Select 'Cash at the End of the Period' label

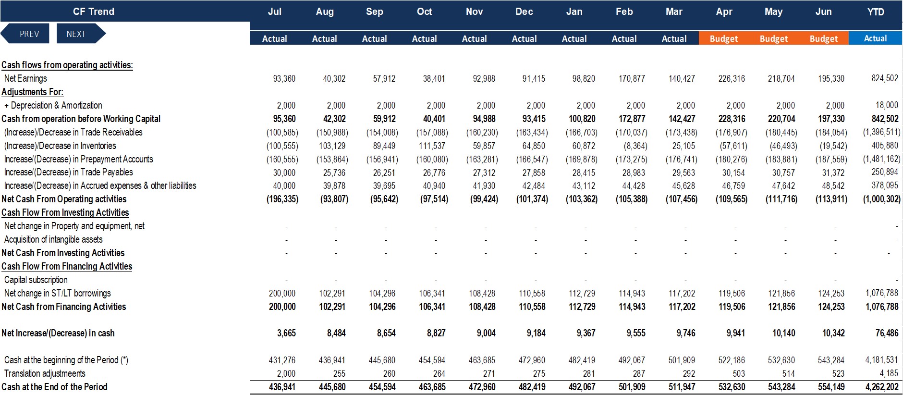[54, 387]
